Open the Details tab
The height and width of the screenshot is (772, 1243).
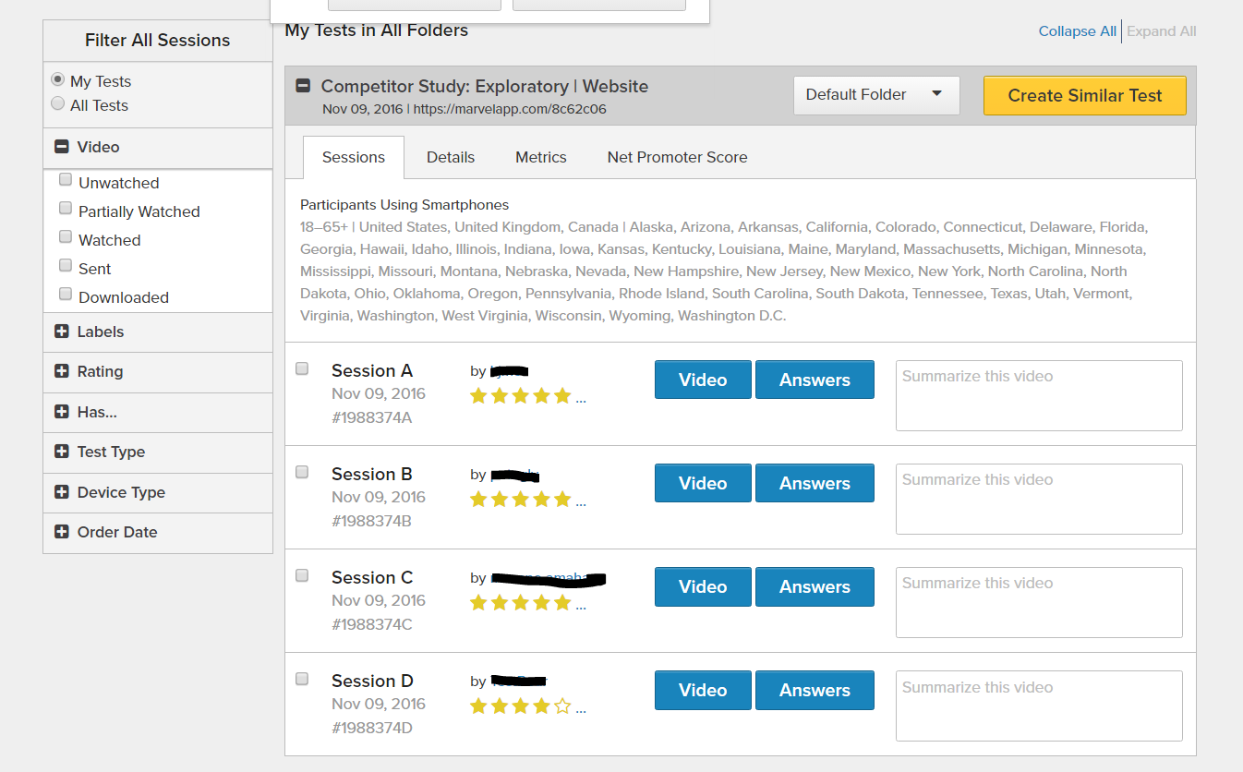(451, 157)
